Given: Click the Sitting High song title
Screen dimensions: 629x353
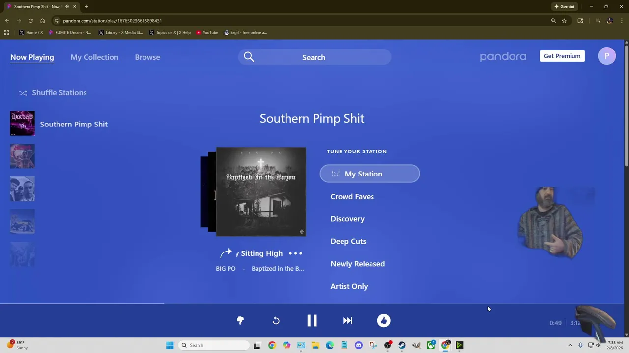Looking at the screenshot, I should [x=261, y=253].
